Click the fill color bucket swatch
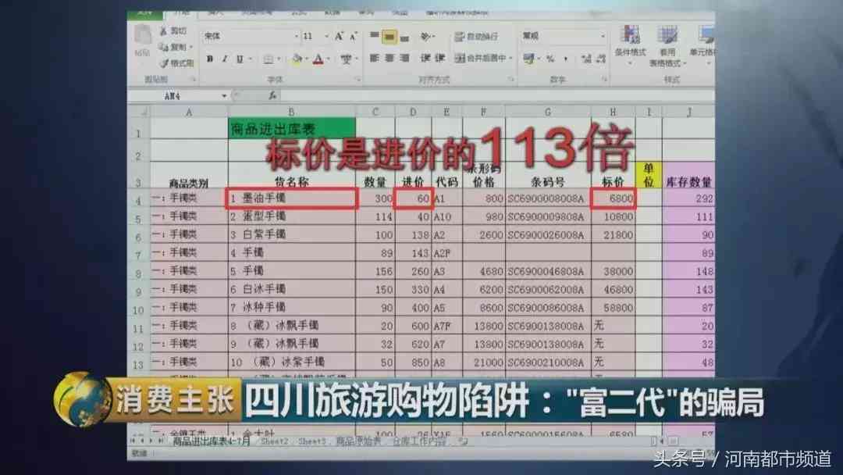 click(297, 59)
